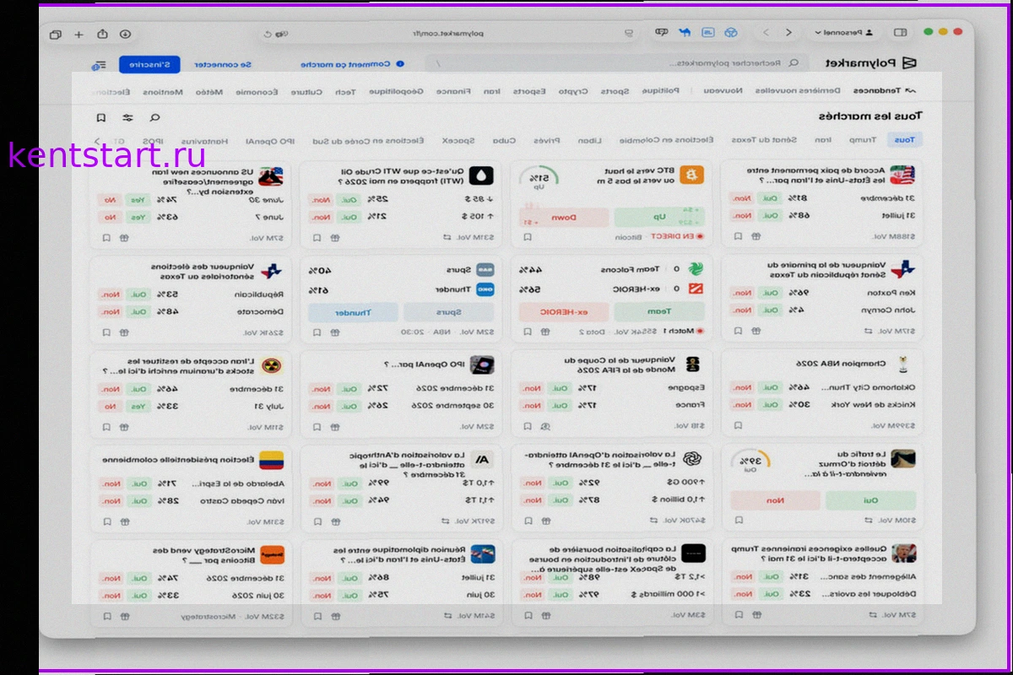Click the oil drop icon on WTI card
Screen dimensions: 1013x675
[482, 175]
